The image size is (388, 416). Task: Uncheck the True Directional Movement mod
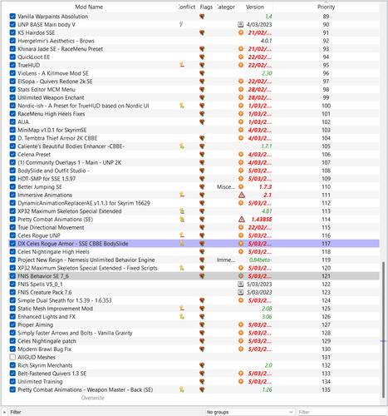(x=12, y=227)
